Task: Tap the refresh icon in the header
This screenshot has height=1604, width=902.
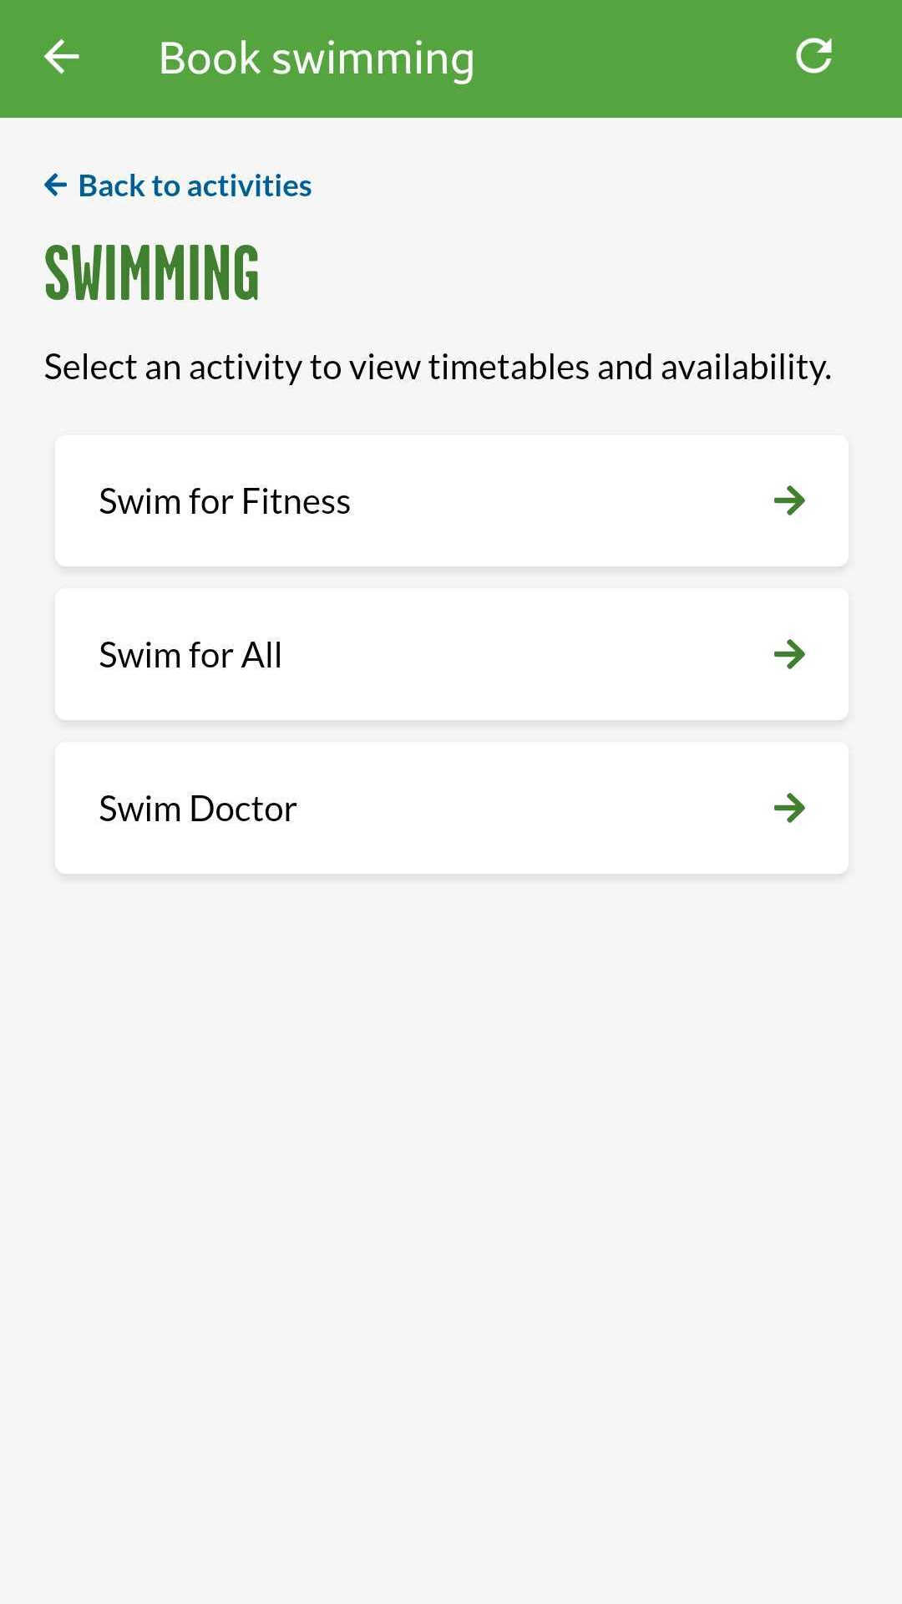Action: [813, 56]
